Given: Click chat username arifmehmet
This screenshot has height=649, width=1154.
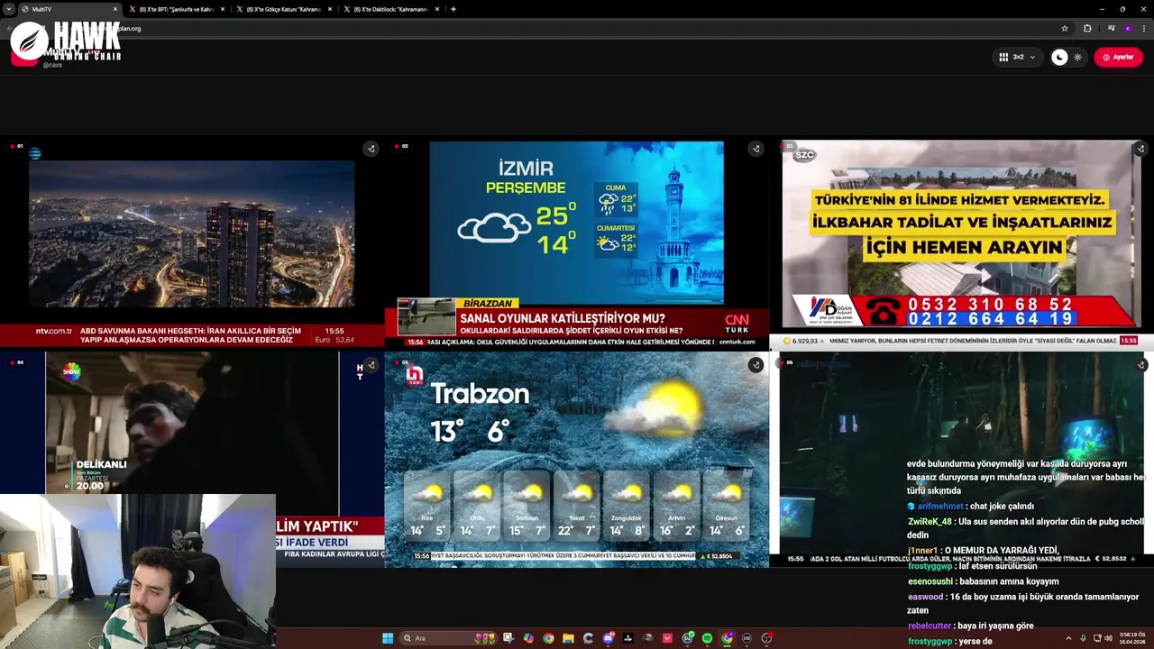Looking at the screenshot, I should pos(940,506).
